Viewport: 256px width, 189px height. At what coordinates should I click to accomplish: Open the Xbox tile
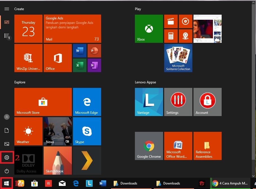point(149,29)
